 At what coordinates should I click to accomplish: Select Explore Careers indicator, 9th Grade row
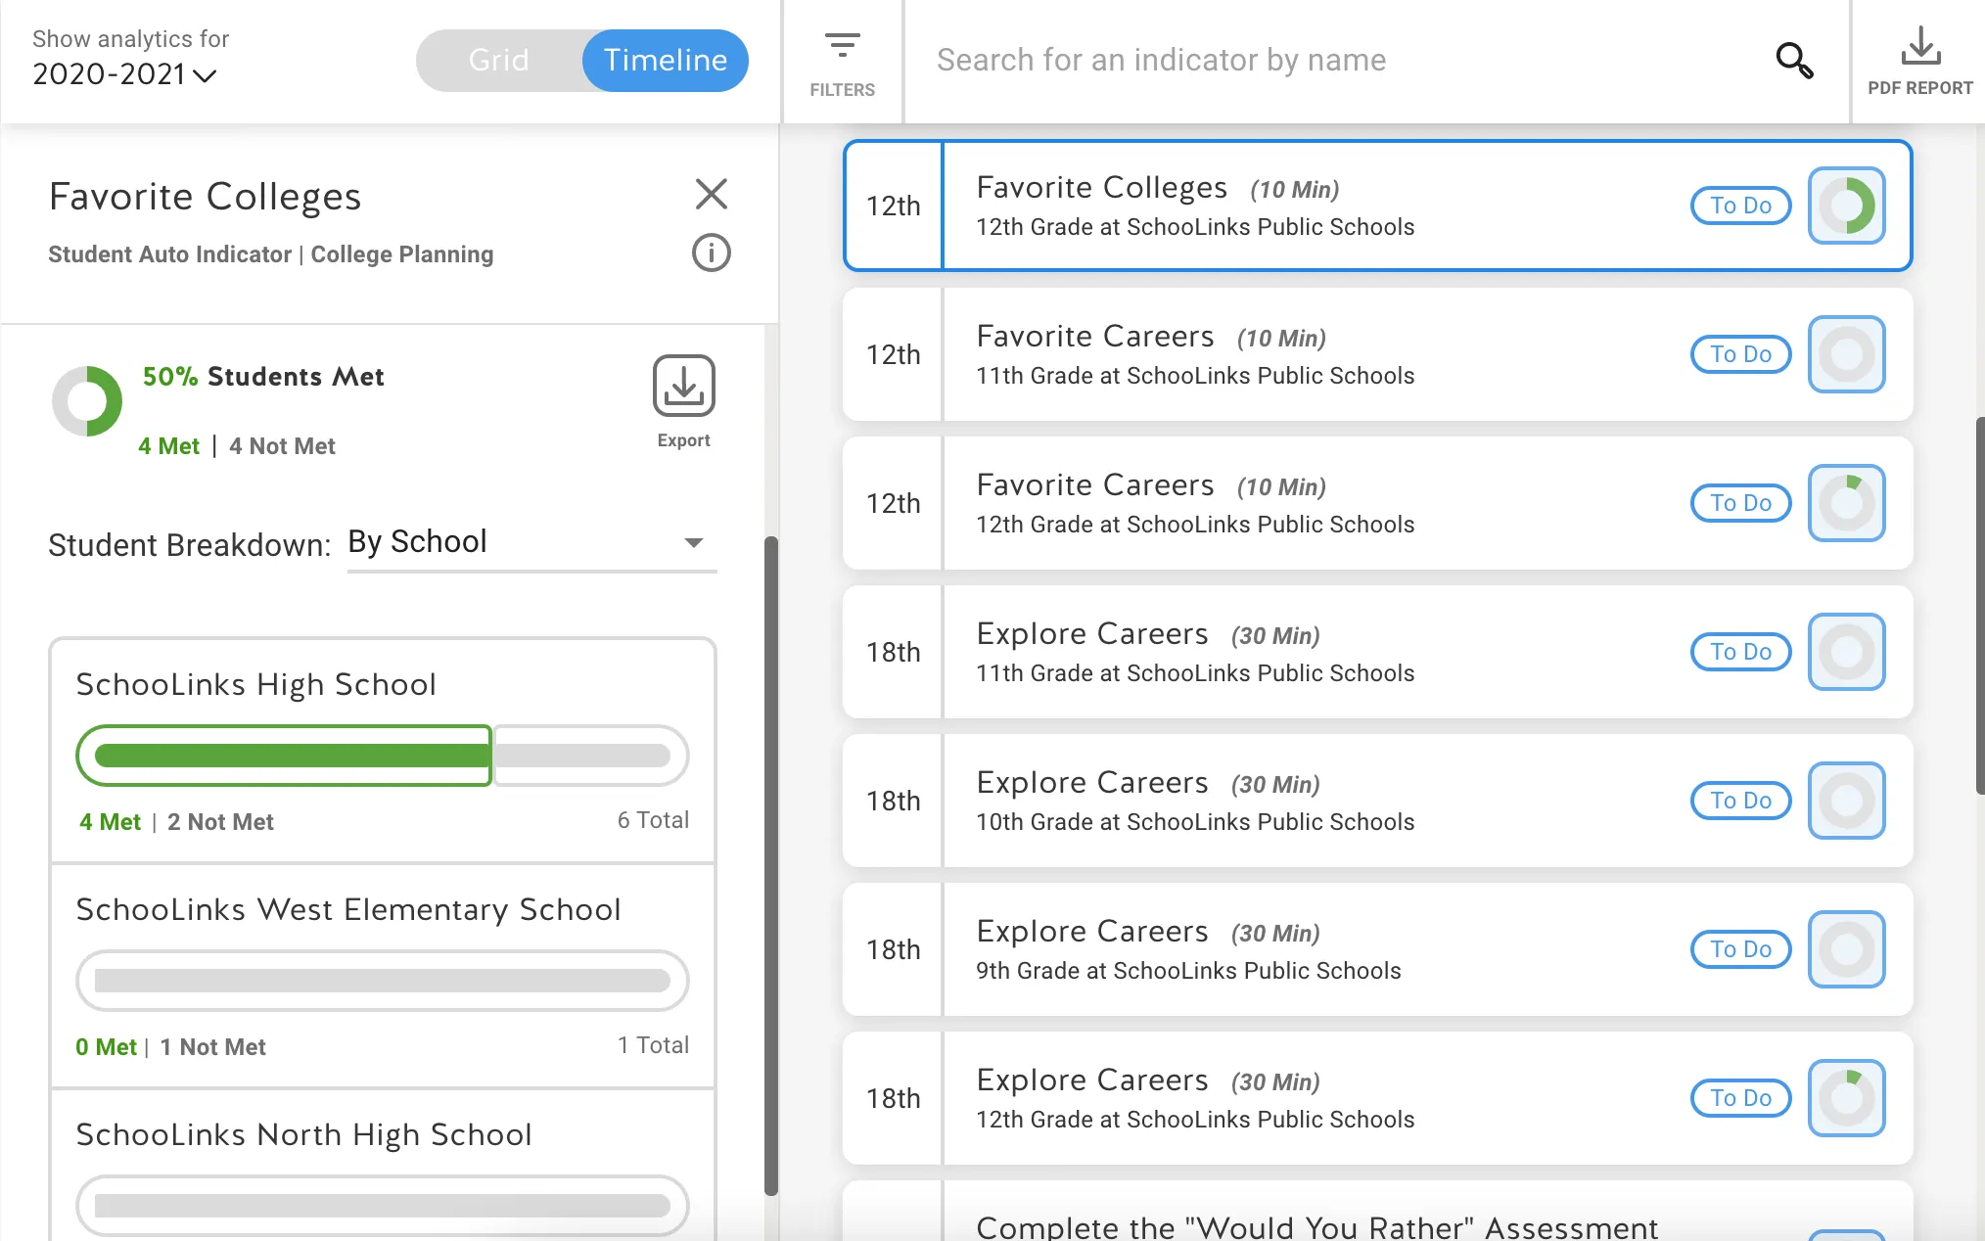point(1378,949)
